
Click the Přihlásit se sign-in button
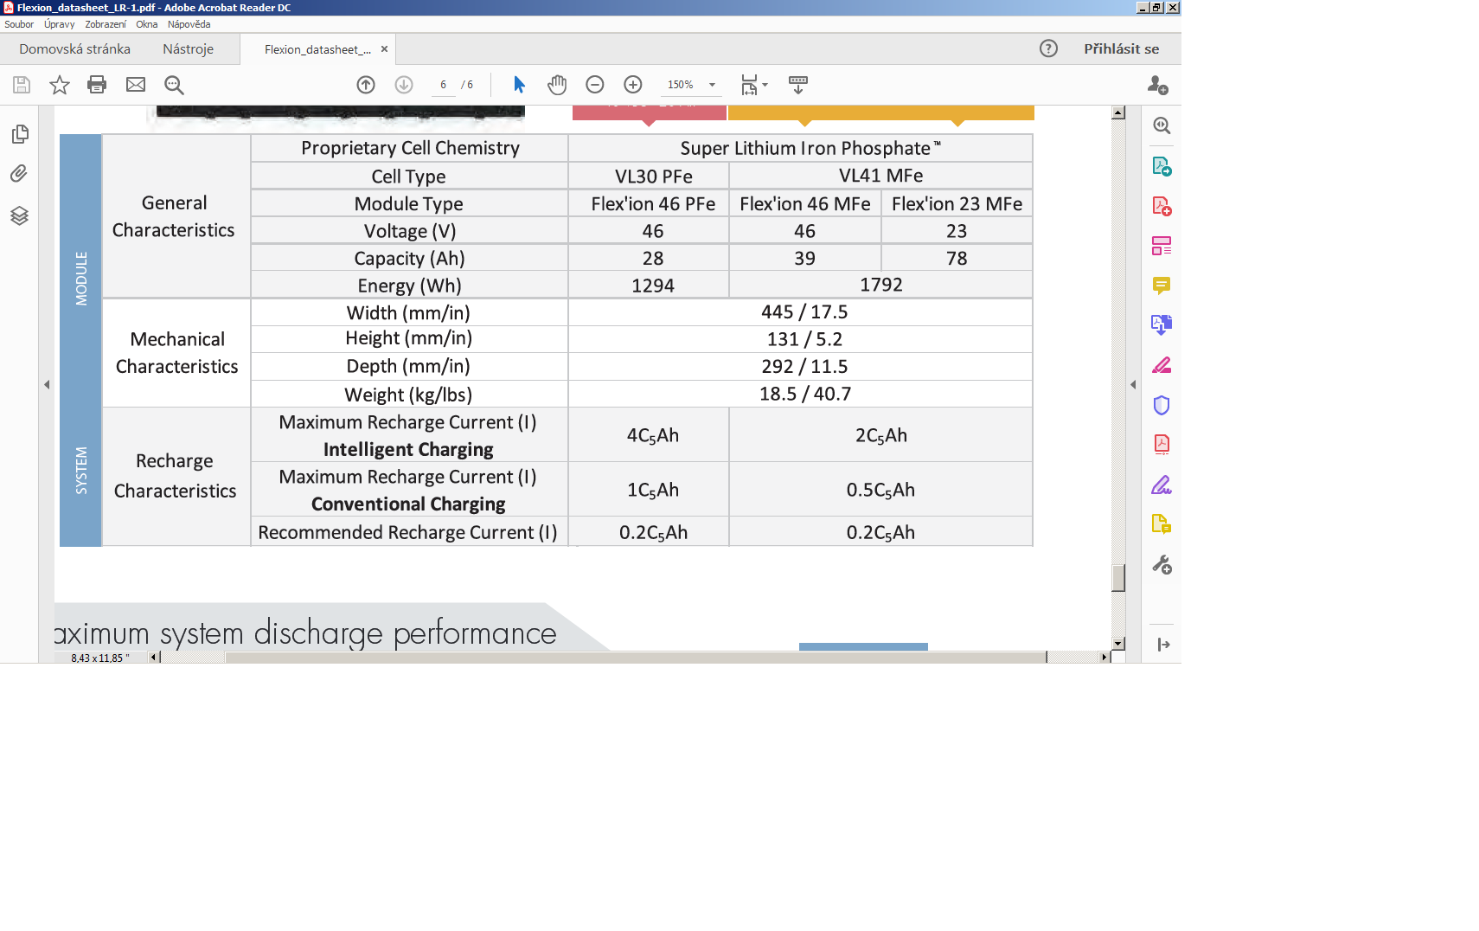1122,48
